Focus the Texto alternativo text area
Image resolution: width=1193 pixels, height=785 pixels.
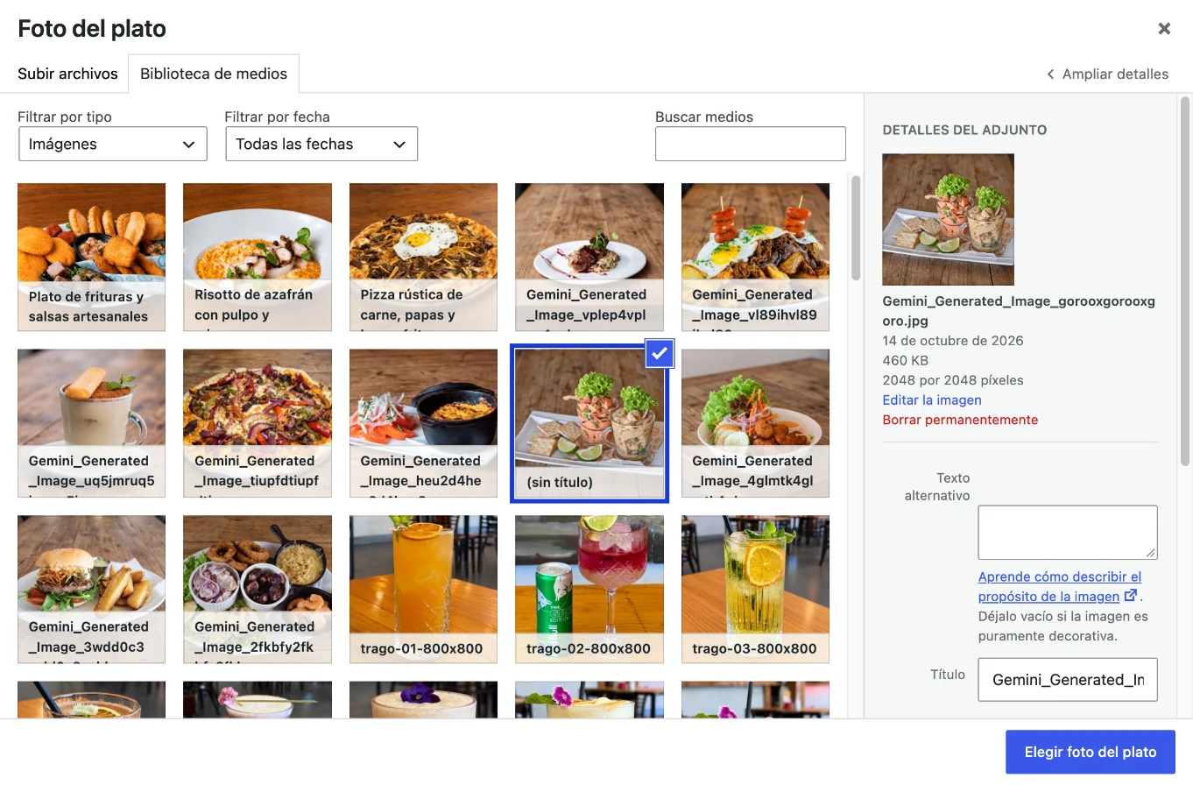tap(1068, 532)
